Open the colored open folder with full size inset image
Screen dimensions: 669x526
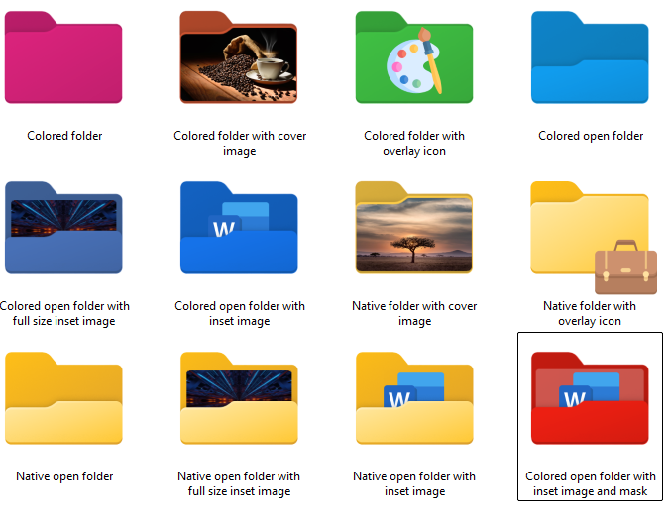click(x=64, y=229)
